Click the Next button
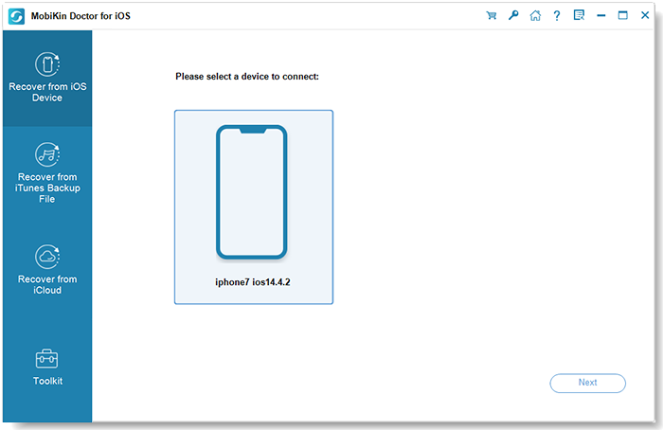Screen dimensions: 663x430 [588, 383]
